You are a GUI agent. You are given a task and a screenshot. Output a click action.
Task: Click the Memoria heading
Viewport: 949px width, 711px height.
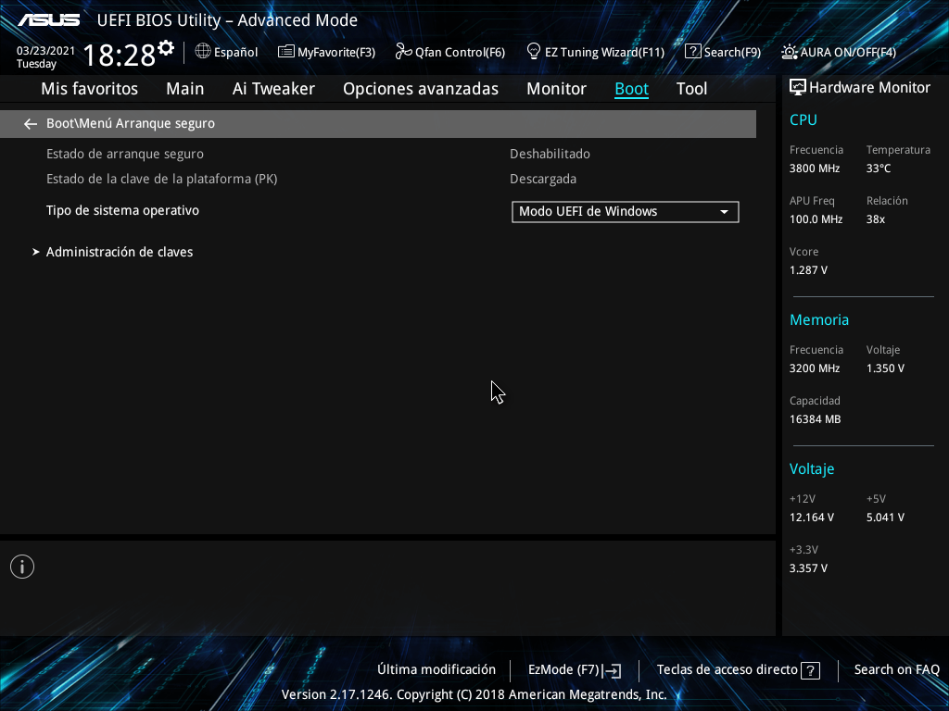(819, 319)
